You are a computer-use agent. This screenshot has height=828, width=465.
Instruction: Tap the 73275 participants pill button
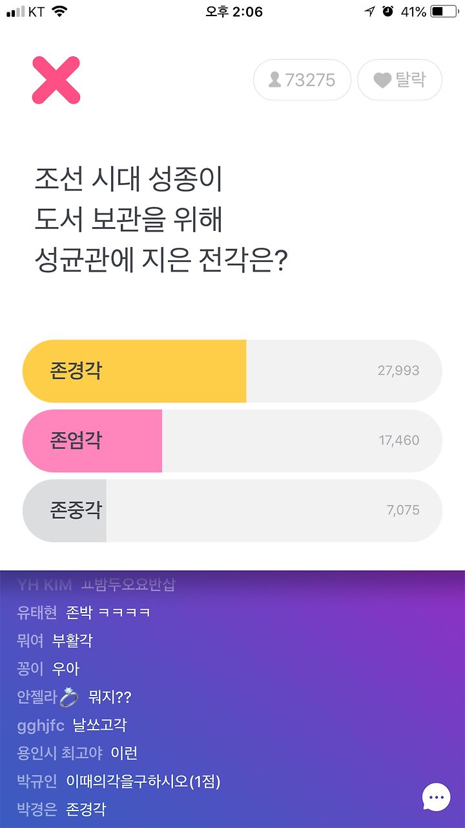(302, 80)
